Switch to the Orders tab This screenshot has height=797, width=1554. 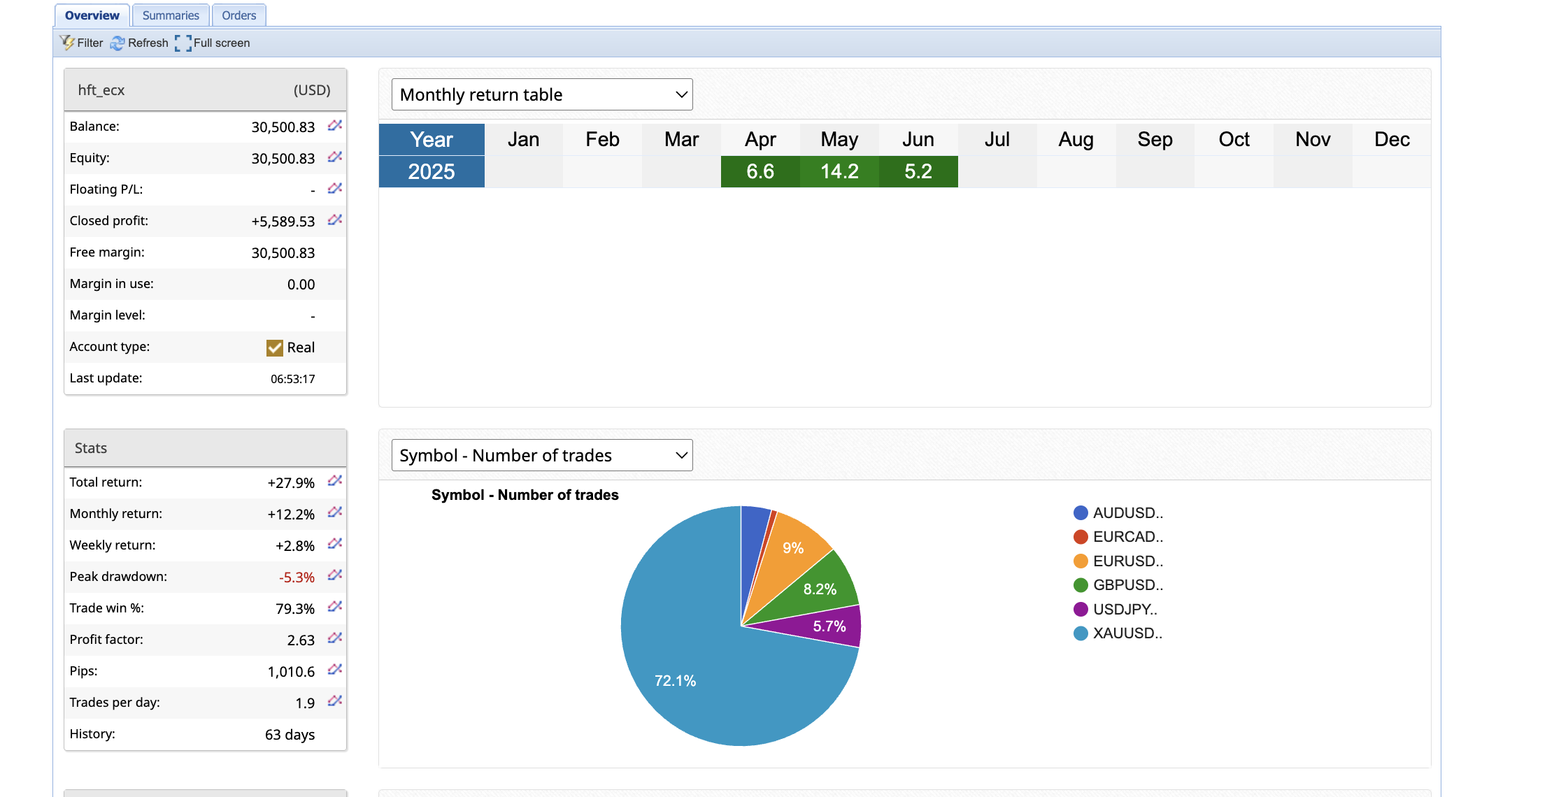click(238, 15)
